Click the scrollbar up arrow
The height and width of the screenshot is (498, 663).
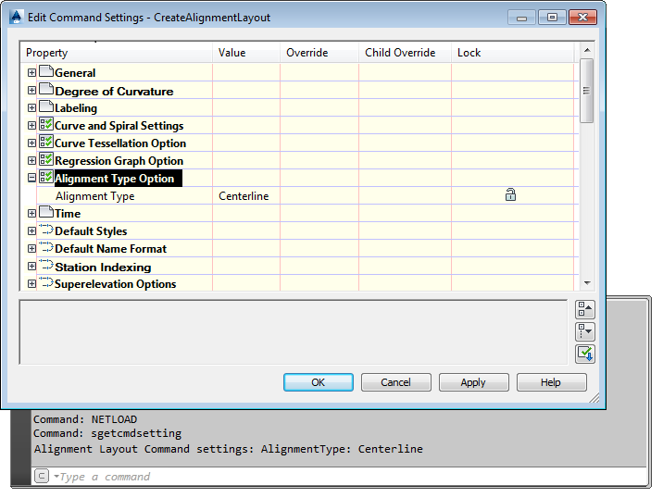tap(587, 50)
